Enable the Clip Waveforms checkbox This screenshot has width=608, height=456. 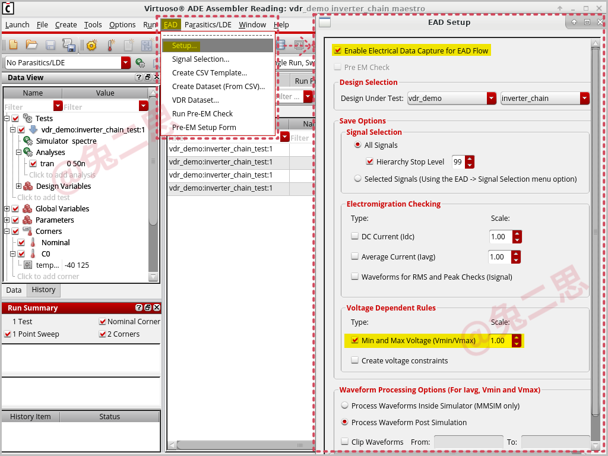point(344,441)
